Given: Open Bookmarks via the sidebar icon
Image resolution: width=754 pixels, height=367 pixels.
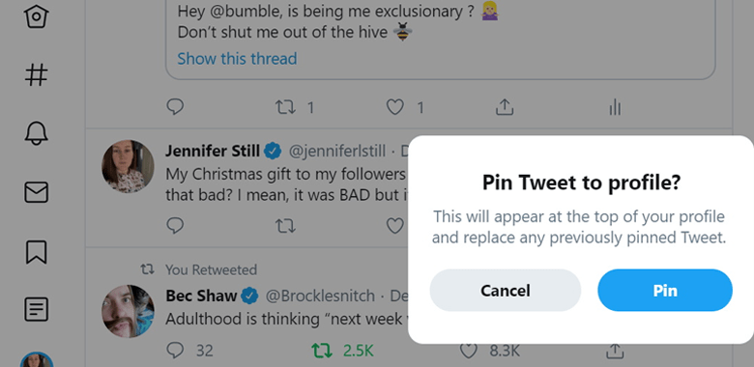Looking at the screenshot, I should coord(36,252).
